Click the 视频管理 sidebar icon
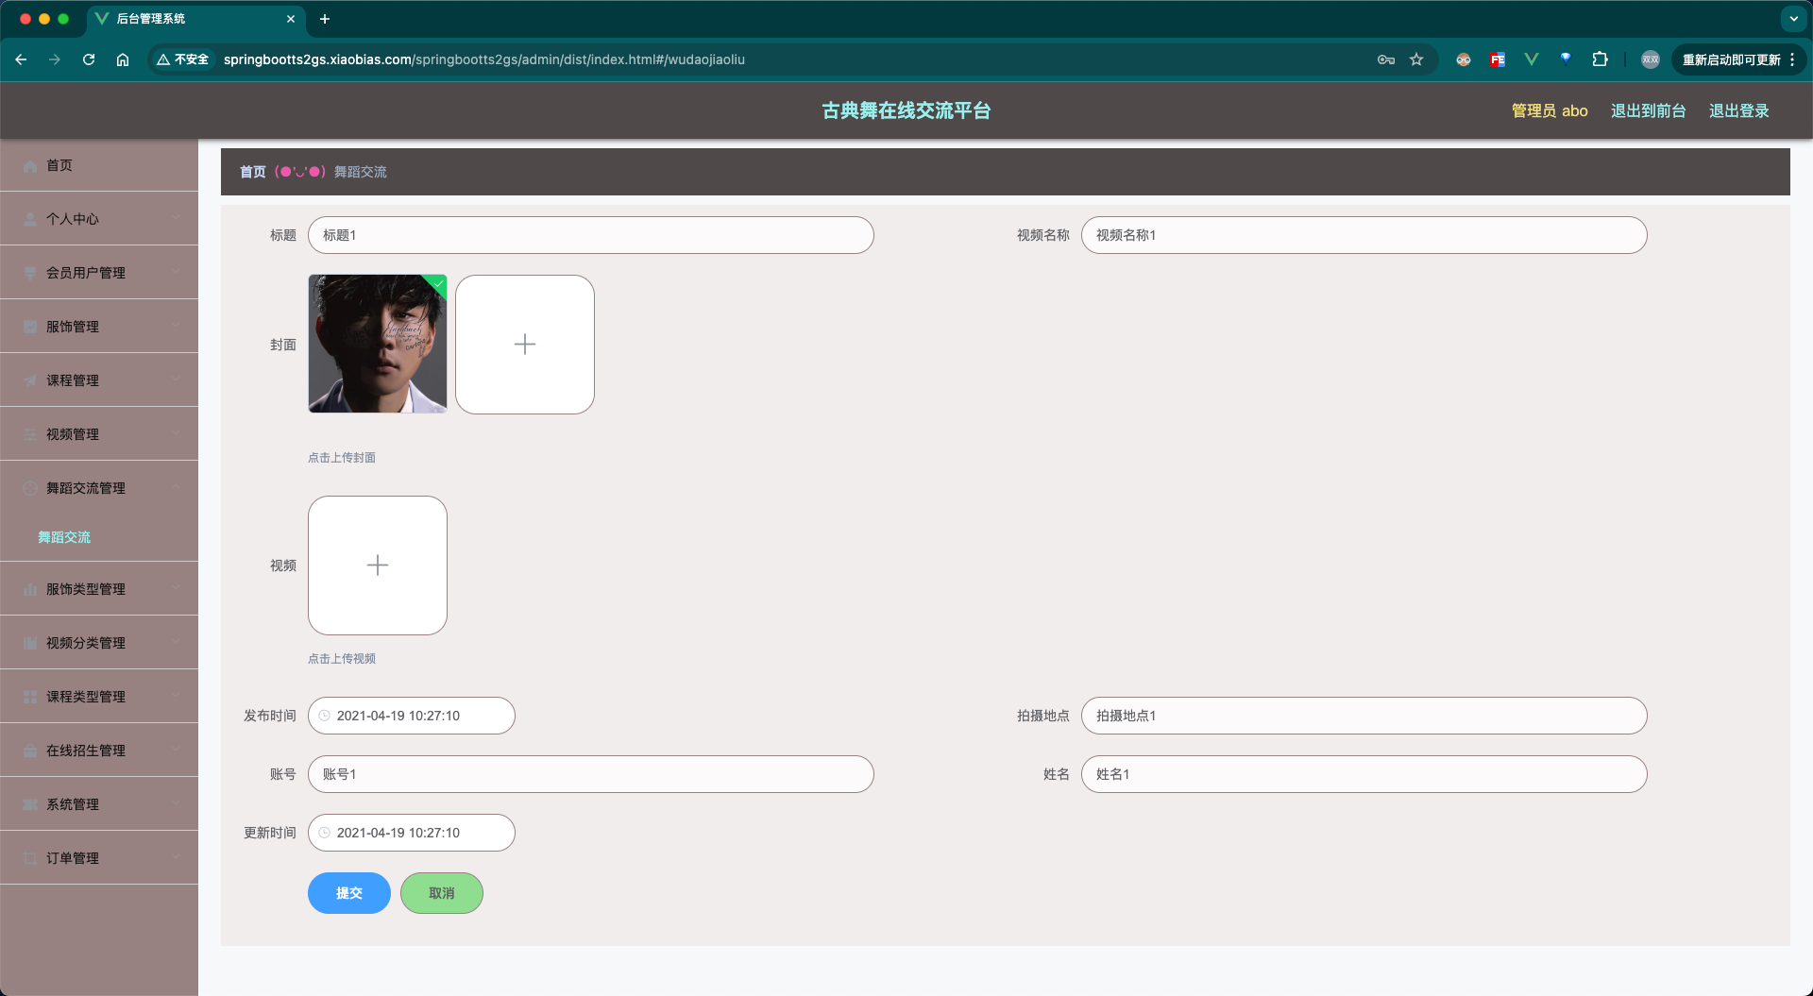The width and height of the screenshot is (1813, 996). [x=30, y=434]
